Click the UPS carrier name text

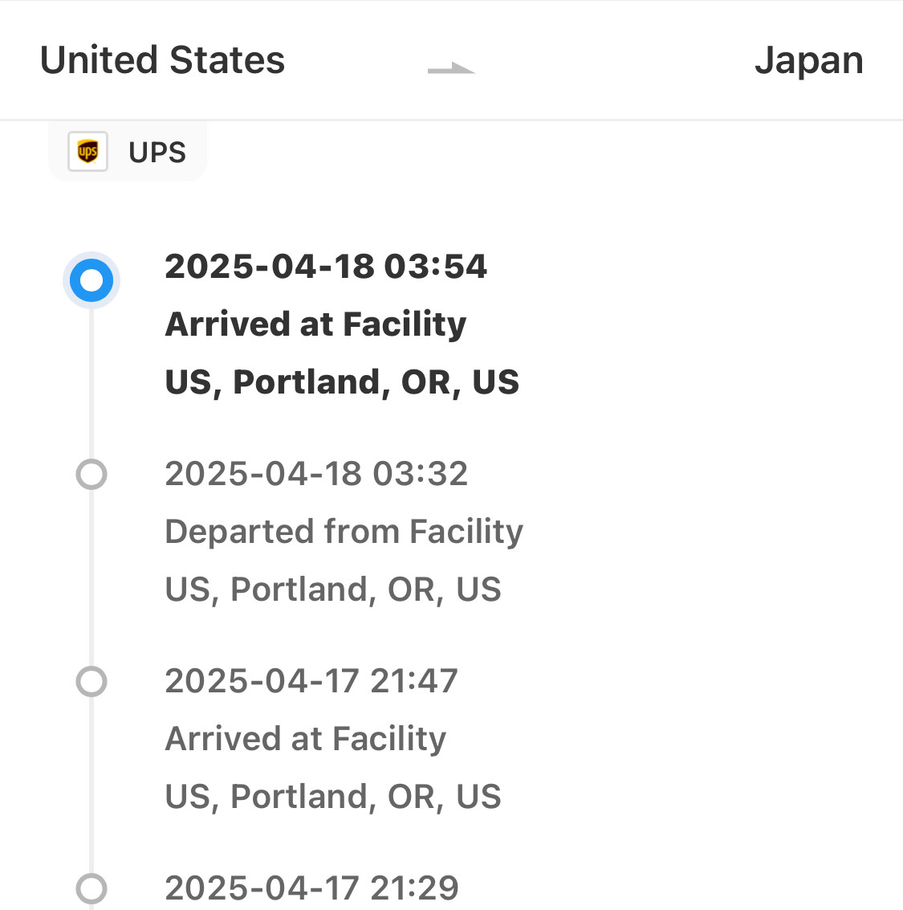point(157,153)
